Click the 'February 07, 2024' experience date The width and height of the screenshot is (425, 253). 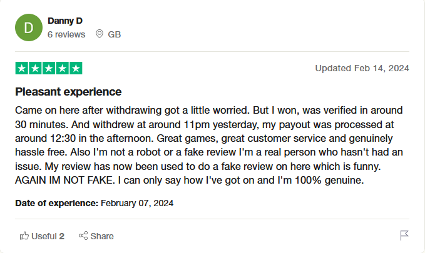(137, 203)
